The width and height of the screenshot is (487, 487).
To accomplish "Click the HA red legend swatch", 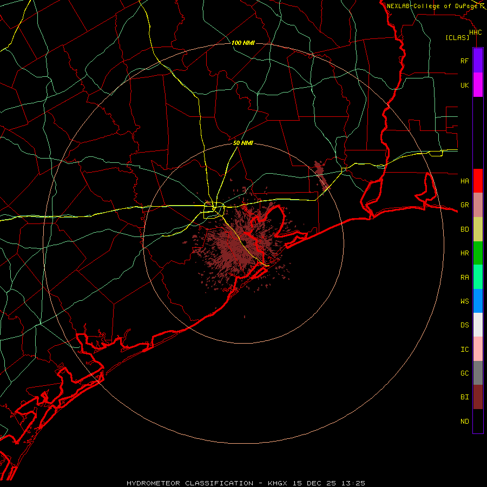I will [x=478, y=181].
